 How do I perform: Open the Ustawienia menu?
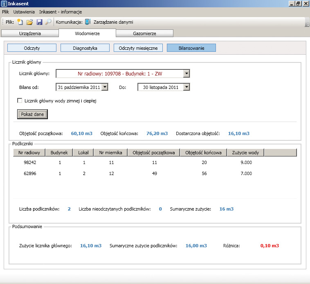coord(24,12)
